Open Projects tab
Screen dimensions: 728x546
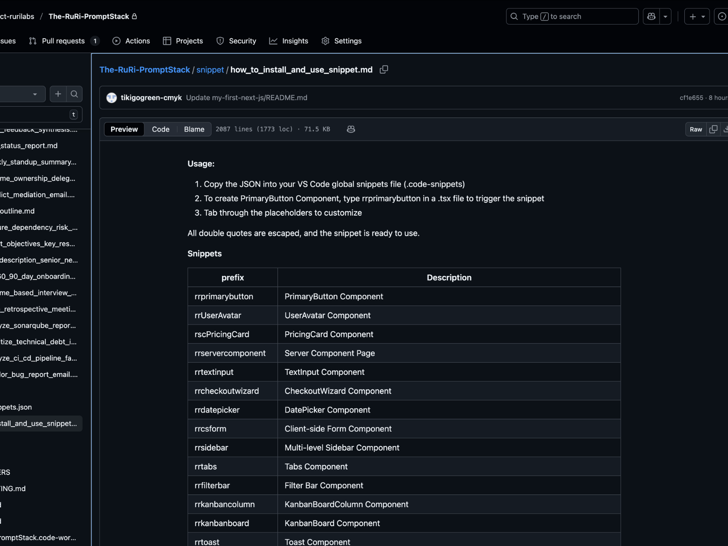click(x=183, y=41)
